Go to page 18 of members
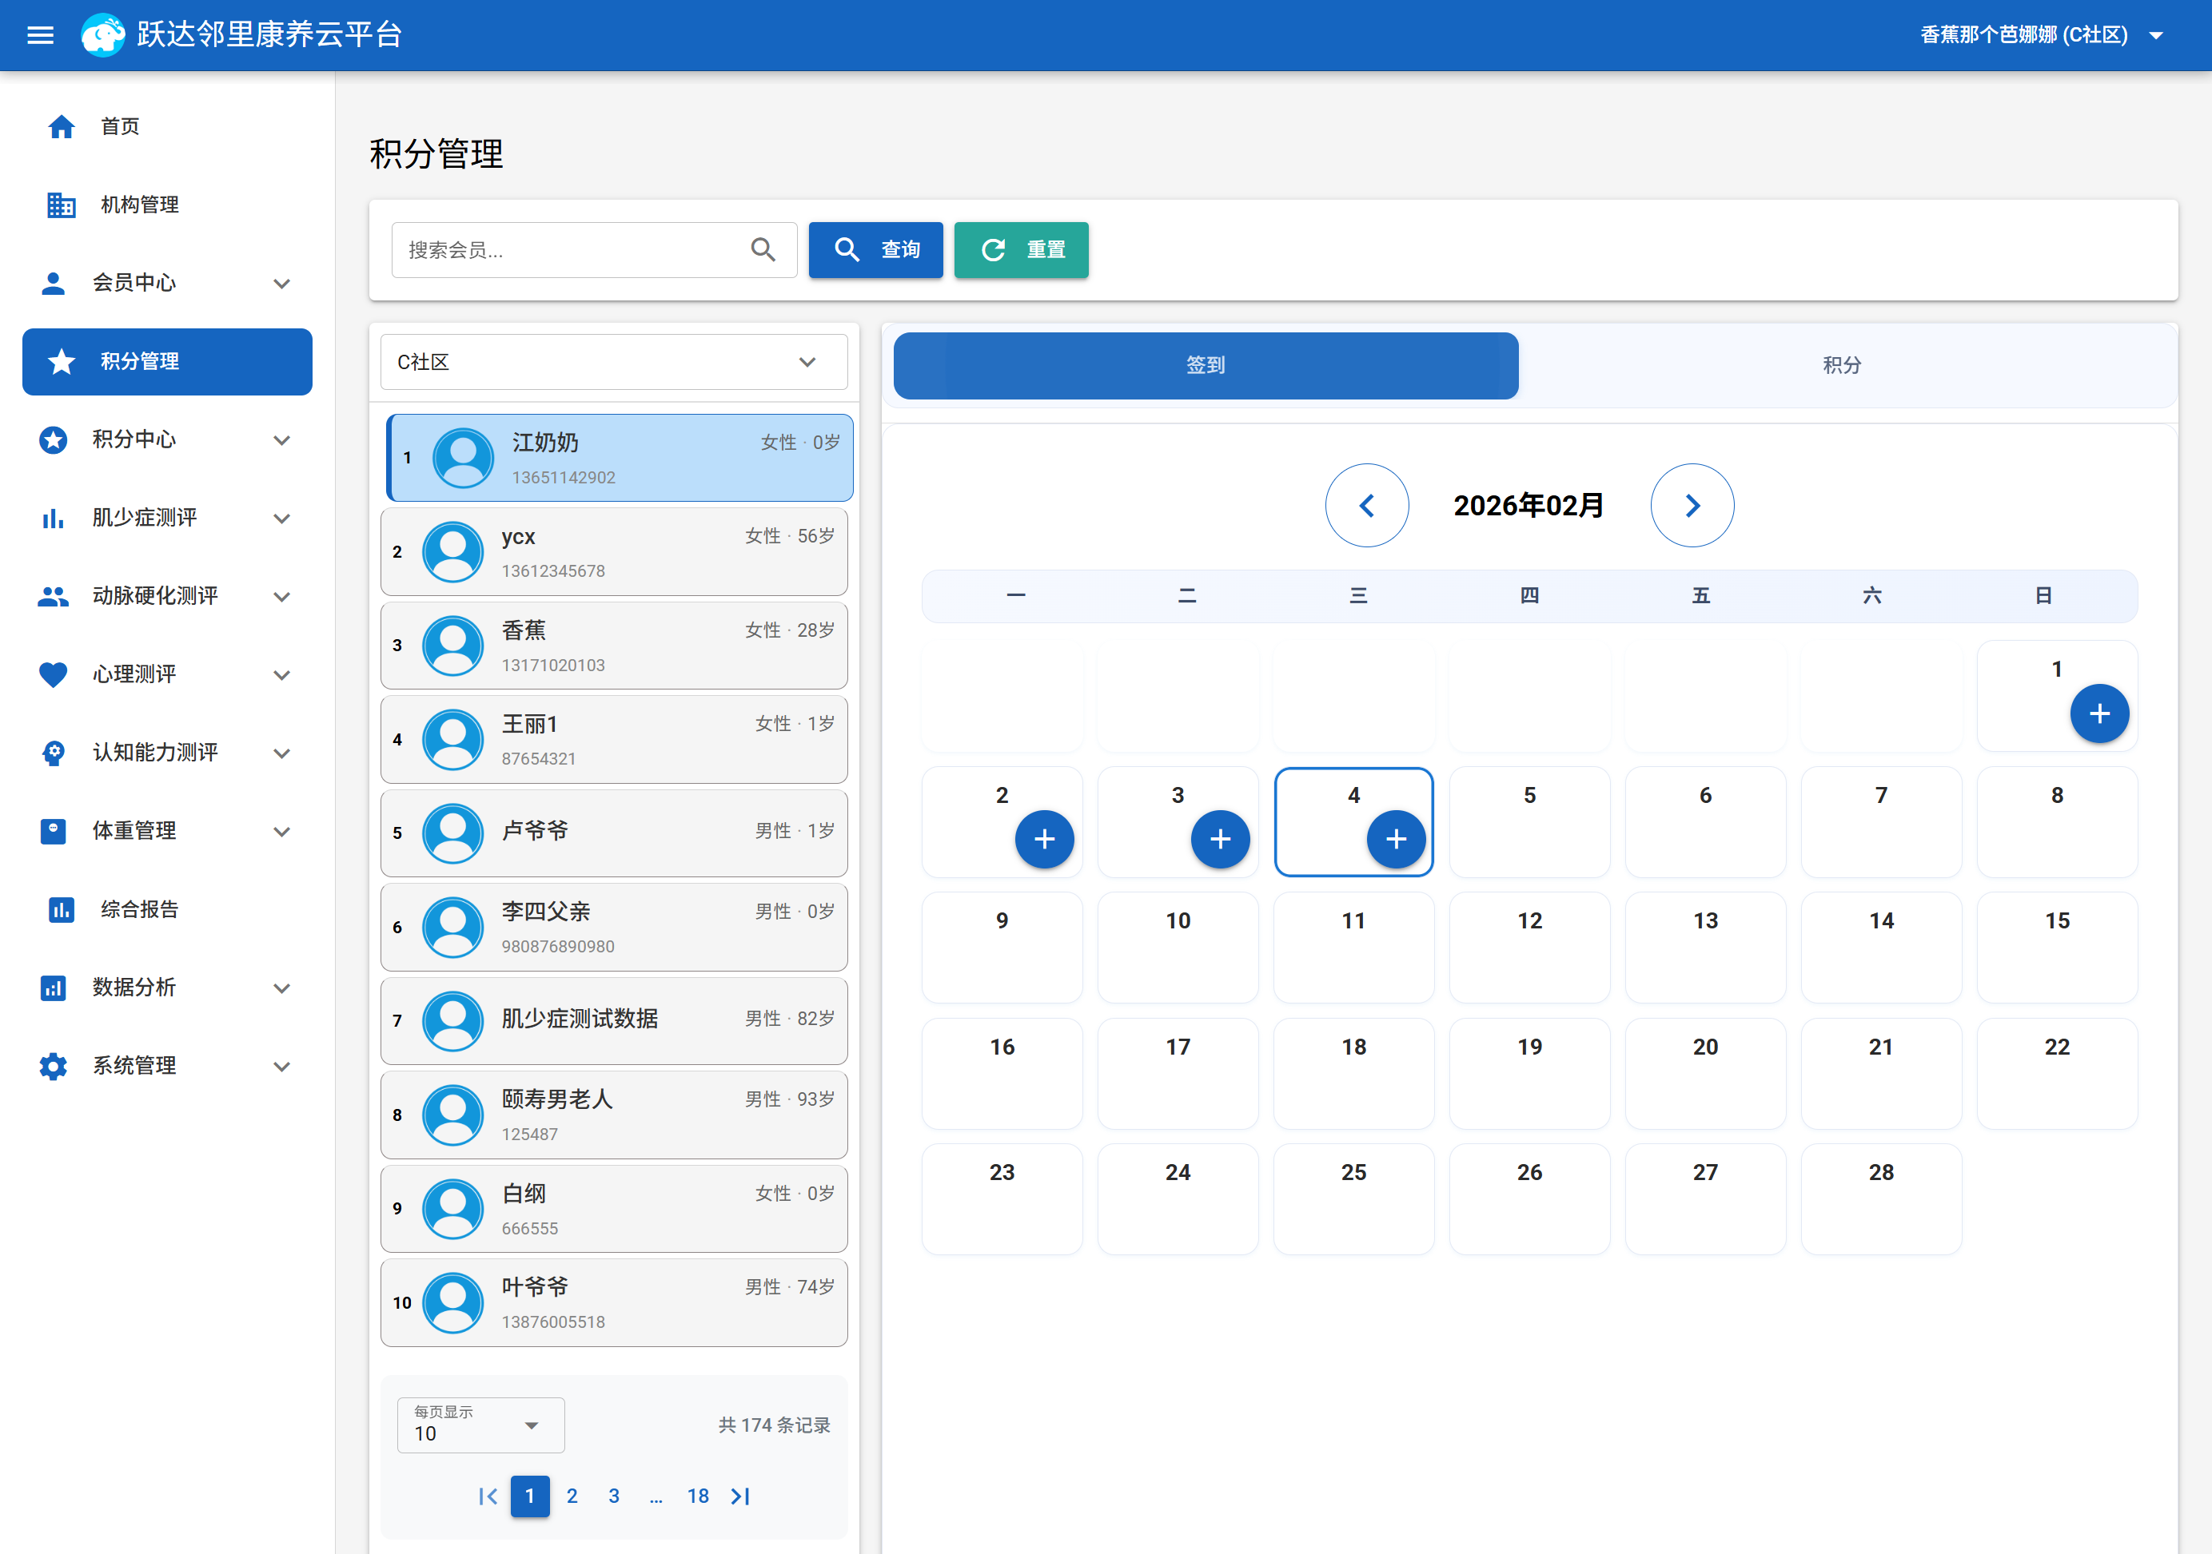The height and width of the screenshot is (1554, 2212). point(698,1496)
